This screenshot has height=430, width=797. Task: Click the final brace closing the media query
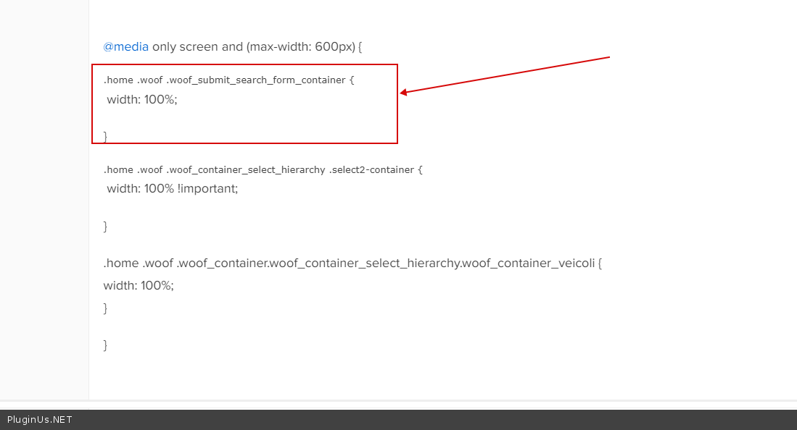[106, 345]
